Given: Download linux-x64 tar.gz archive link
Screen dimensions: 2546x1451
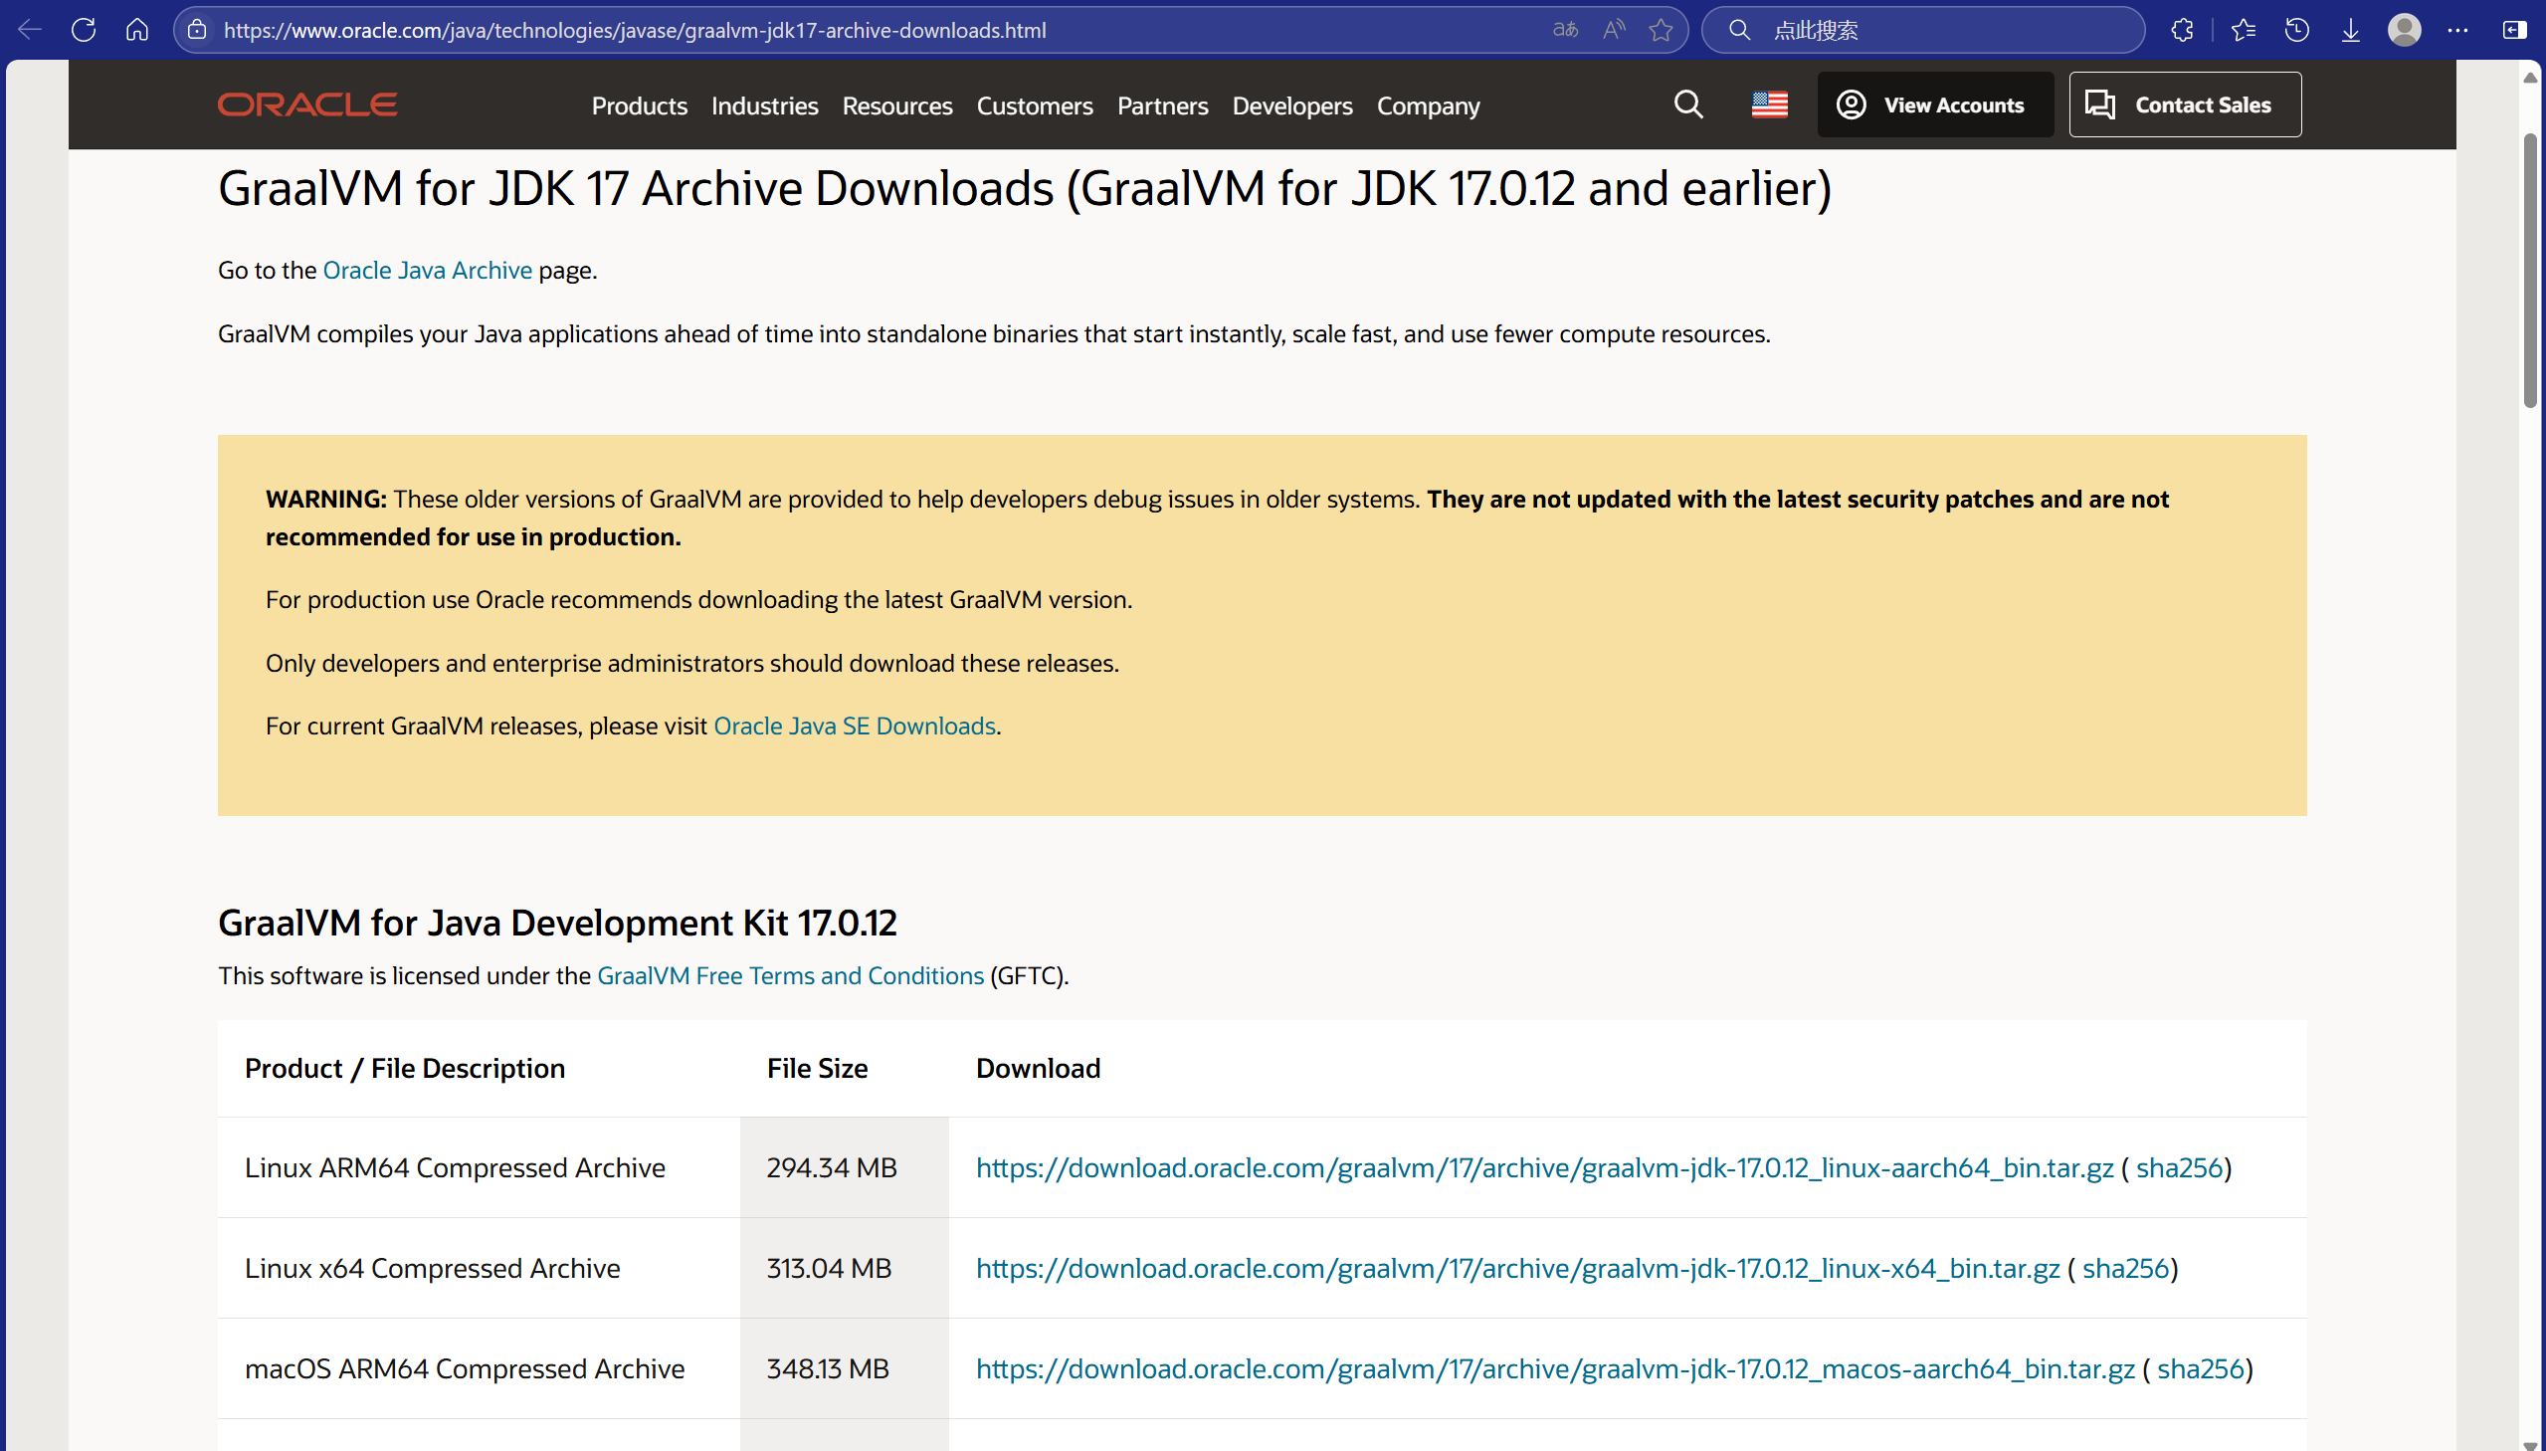Looking at the screenshot, I should (x=1517, y=1269).
